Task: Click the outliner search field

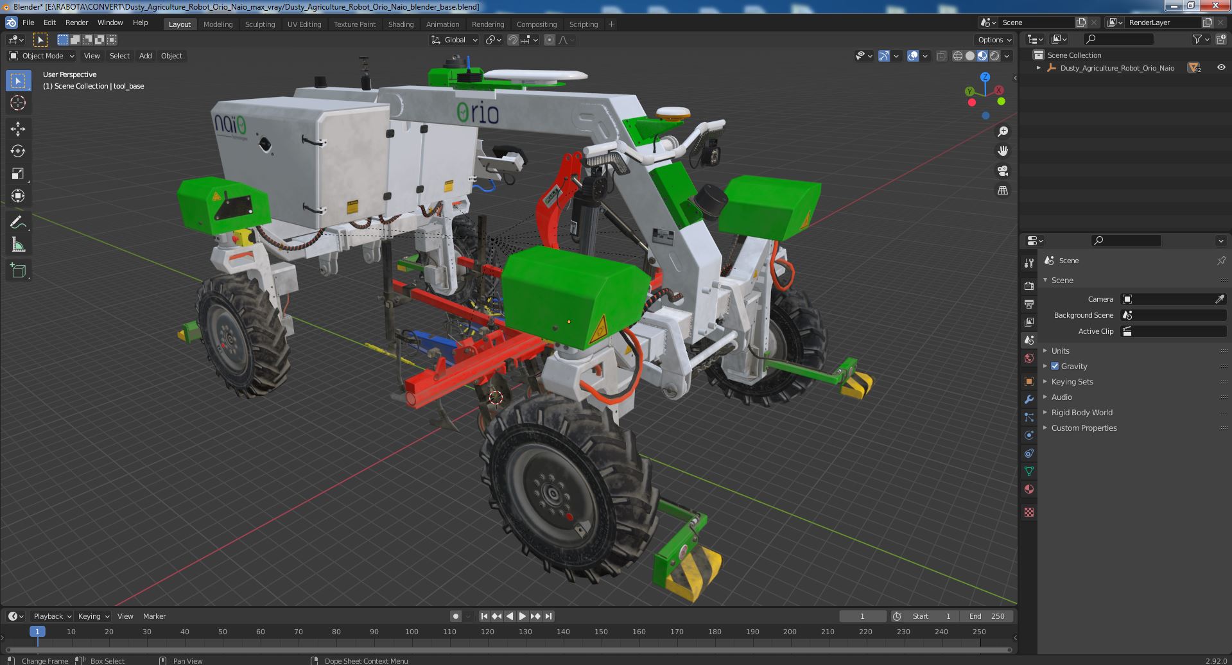Action: tap(1118, 39)
